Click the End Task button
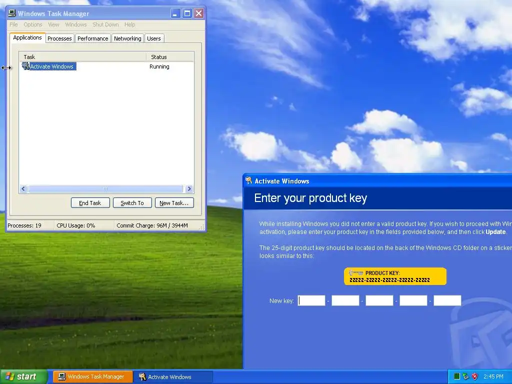Image resolution: width=512 pixels, height=384 pixels. (x=90, y=203)
